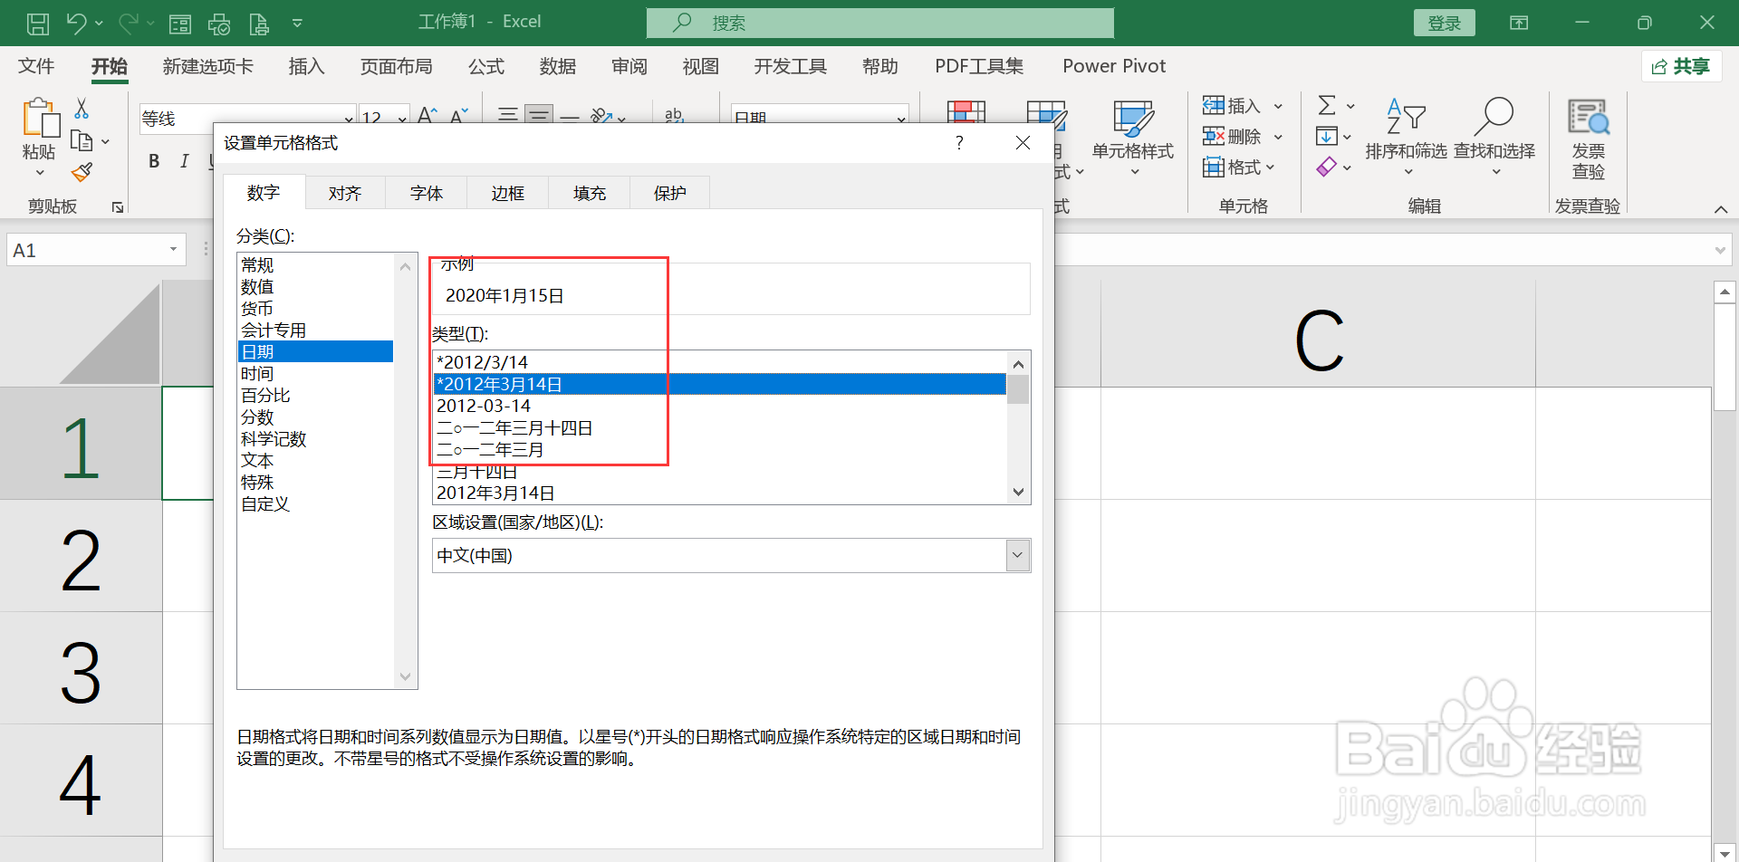Viewport: 1739px width, 862px height.
Task: Click the Paste (粘贴) clipboard icon
Action: tap(40, 119)
